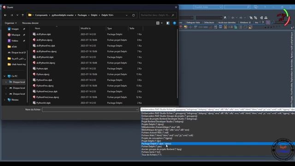This screenshot has width=295, height=166.
Task: Select file PythonFmxLinux.dproj
Action: [47, 97]
